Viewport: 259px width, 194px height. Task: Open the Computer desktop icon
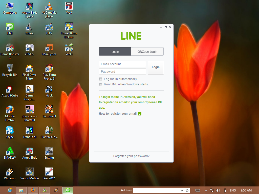tap(10, 8)
